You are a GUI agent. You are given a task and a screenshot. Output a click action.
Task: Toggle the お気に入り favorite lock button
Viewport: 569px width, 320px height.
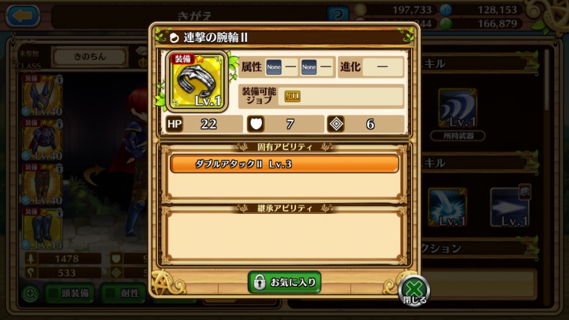[x=284, y=282]
